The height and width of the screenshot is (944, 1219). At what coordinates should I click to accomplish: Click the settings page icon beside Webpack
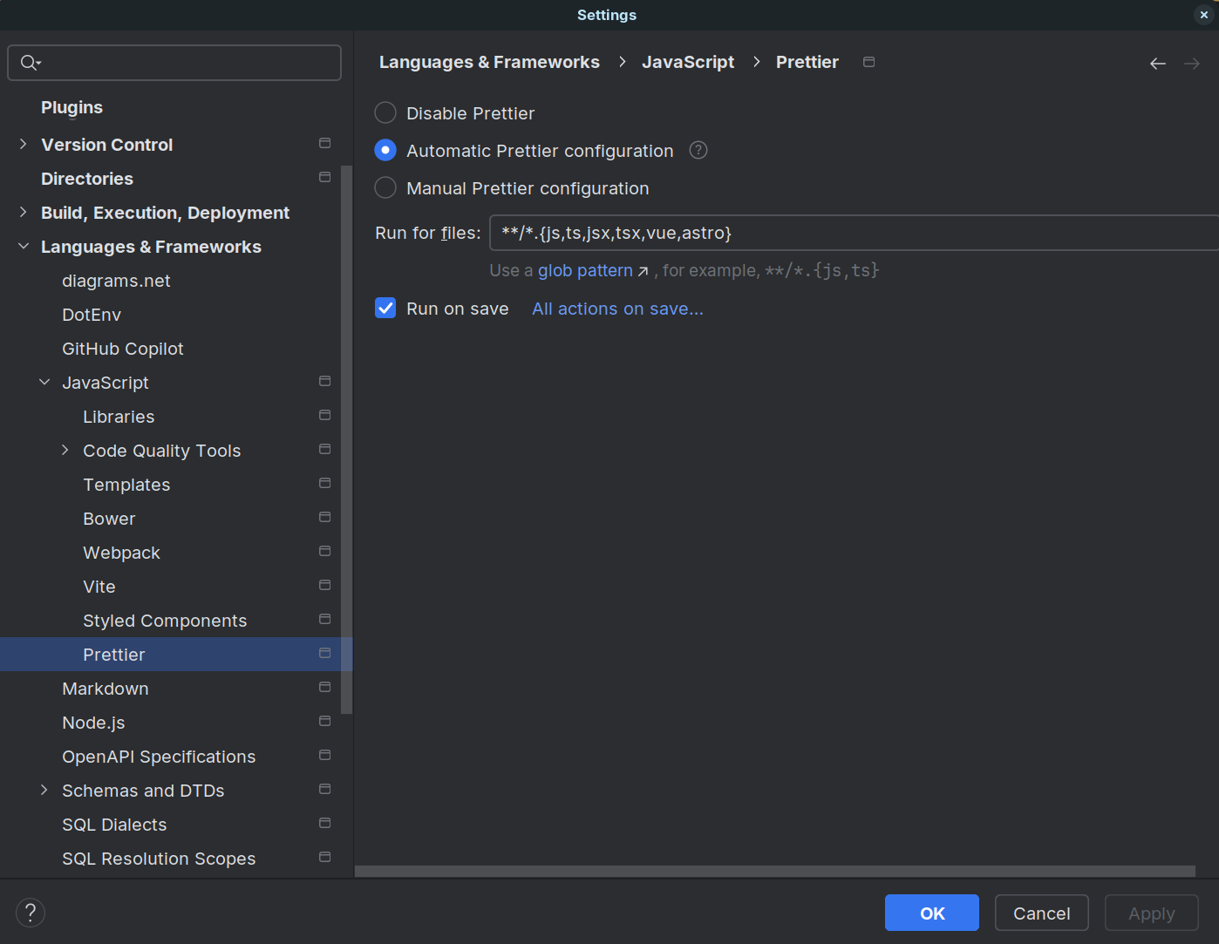tap(323, 551)
